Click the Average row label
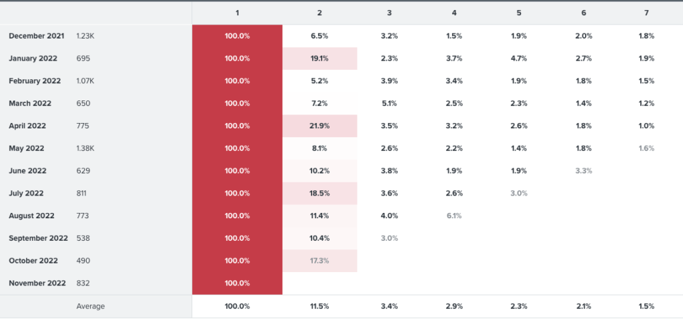This screenshot has width=683, height=320. click(x=91, y=306)
